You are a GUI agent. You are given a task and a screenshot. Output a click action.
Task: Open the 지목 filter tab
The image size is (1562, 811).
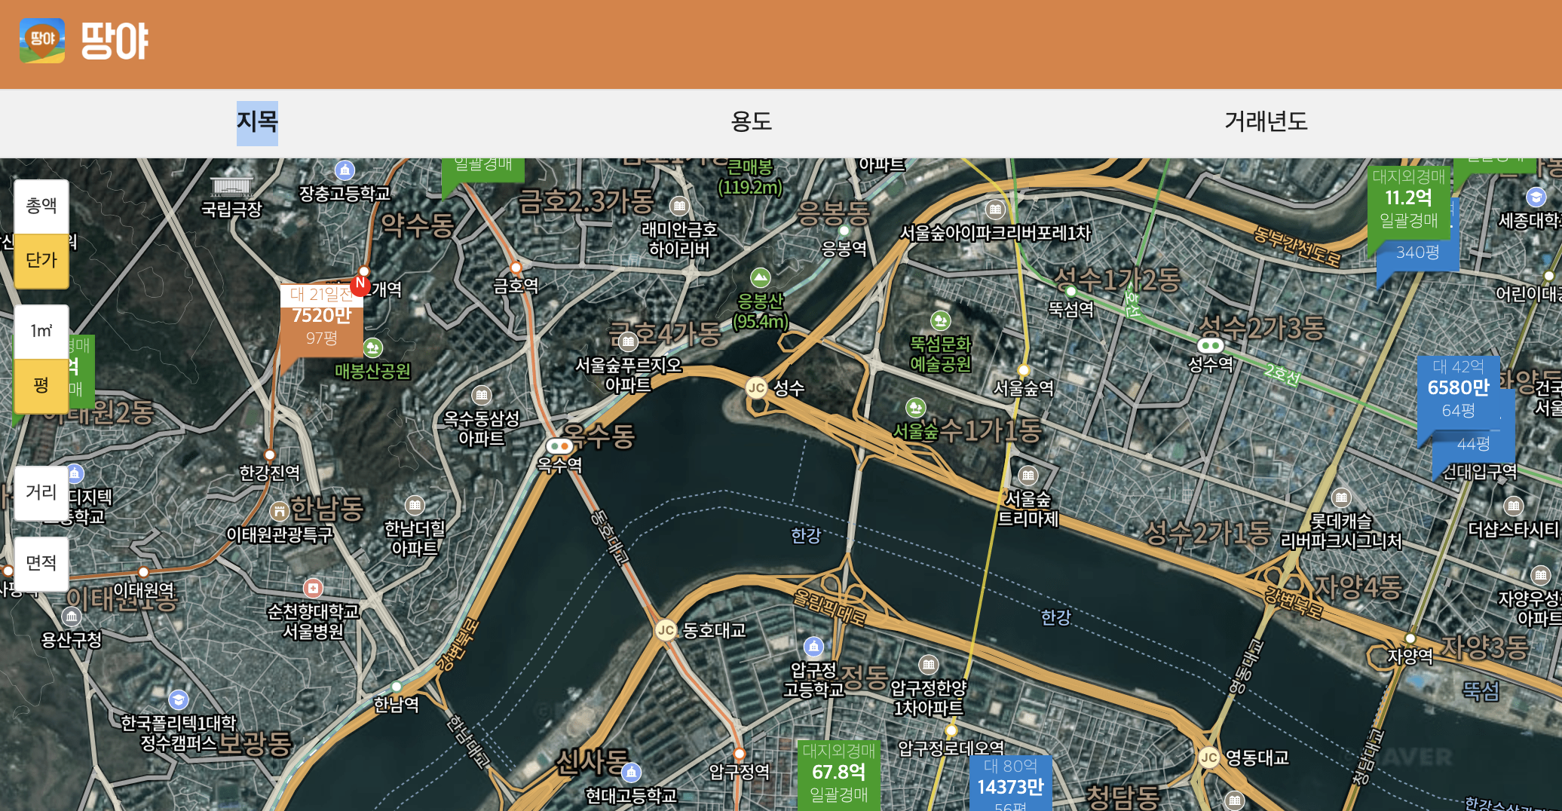coord(257,123)
